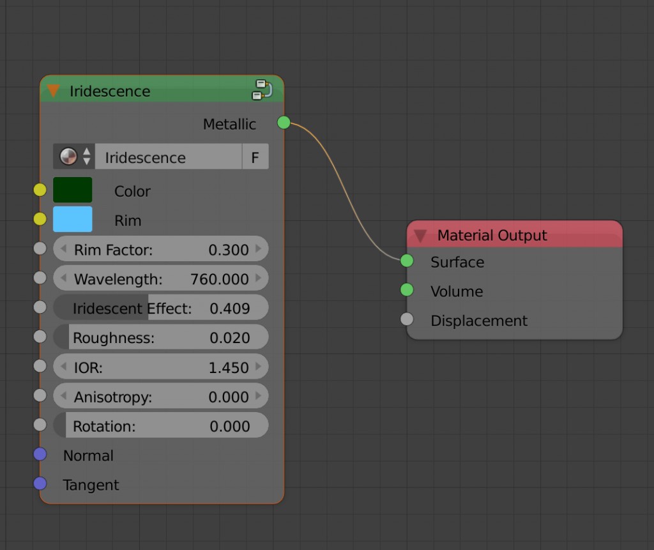The height and width of the screenshot is (550, 654).
Task: Click the node group edit icon on Iridescence header
Action: [x=262, y=90]
